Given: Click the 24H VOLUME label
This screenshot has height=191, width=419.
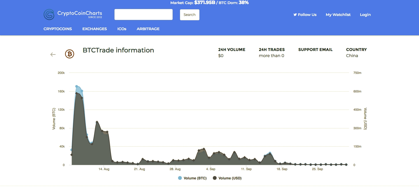Looking at the screenshot, I should point(232,50).
